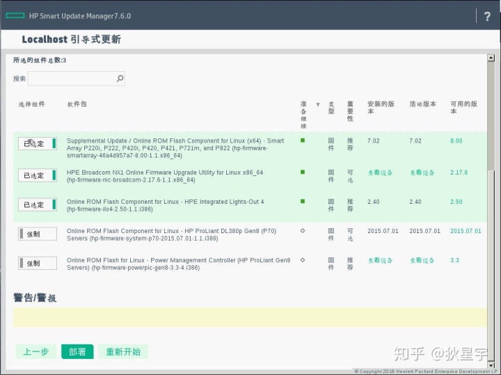Image resolution: width=501 pixels, height=375 pixels.
Task: Select the ProLiant DL380p Gen8 package description
Action: pos(172,234)
